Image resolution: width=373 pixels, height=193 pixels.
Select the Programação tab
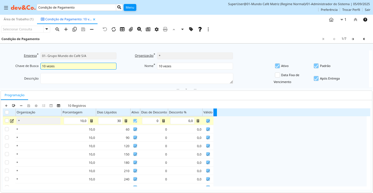[15, 95]
